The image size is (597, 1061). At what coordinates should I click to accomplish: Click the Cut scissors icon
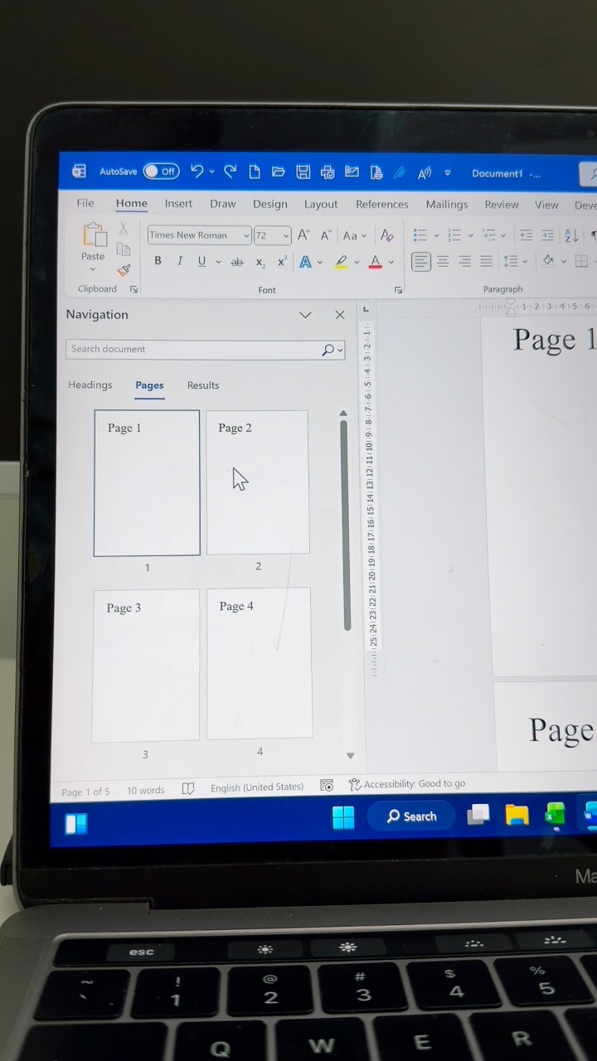point(124,228)
